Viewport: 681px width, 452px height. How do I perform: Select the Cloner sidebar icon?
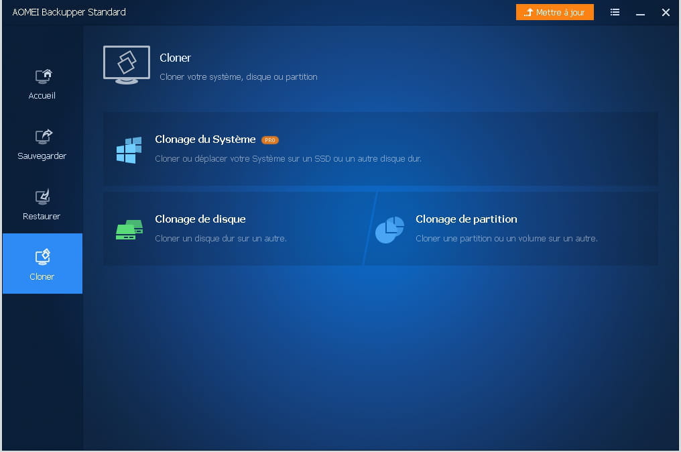coord(43,257)
